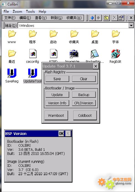Click the '3.7 (CE 6.0)' version text

click(28, 170)
